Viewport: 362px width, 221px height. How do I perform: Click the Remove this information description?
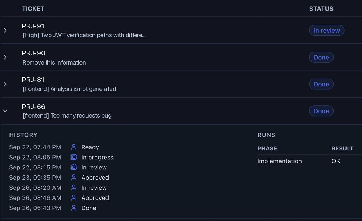(x=54, y=62)
